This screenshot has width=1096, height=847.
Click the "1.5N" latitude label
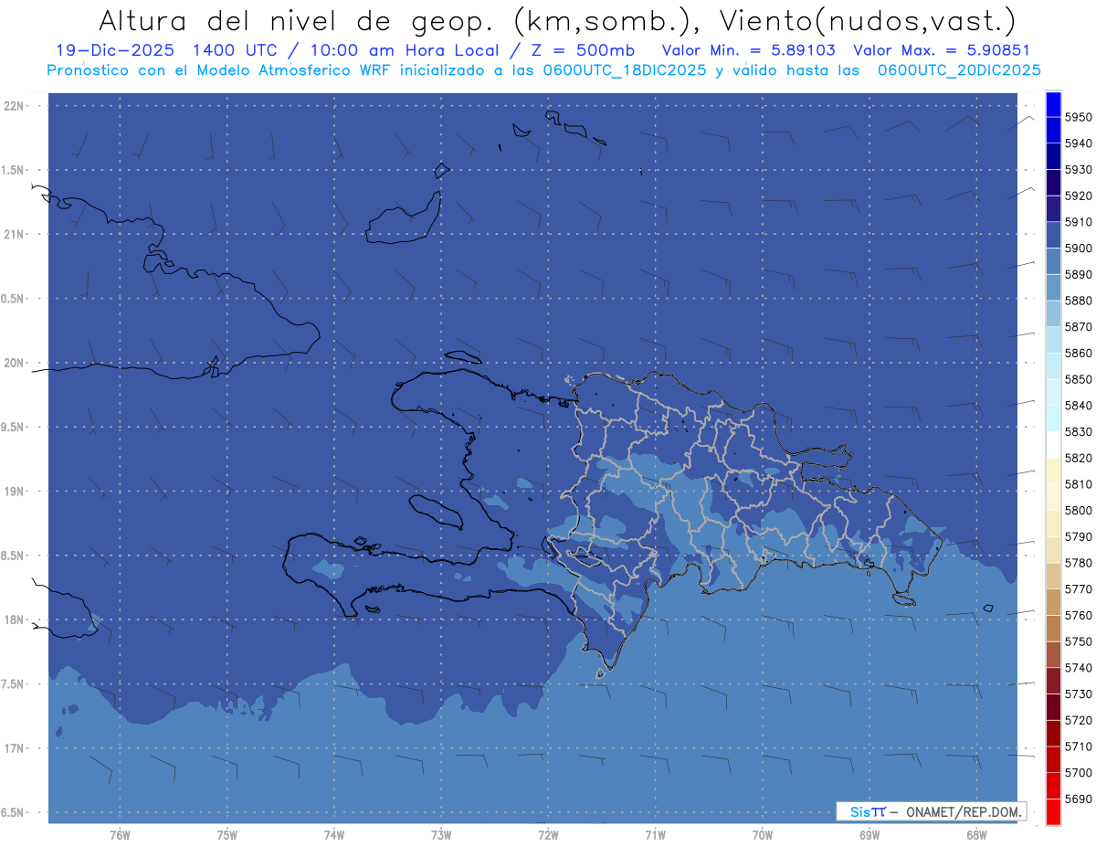click(14, 170)
